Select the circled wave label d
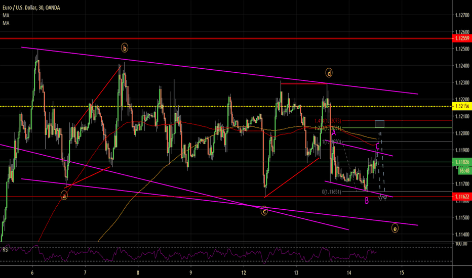Screen dimensions: 472x278 (x=329, y=73)
